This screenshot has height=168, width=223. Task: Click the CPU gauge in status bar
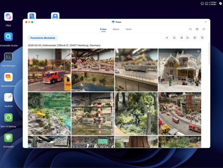(x=202, y=3)
